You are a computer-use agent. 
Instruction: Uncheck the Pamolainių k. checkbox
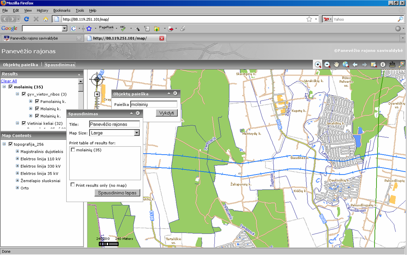(x=37, y=102)
